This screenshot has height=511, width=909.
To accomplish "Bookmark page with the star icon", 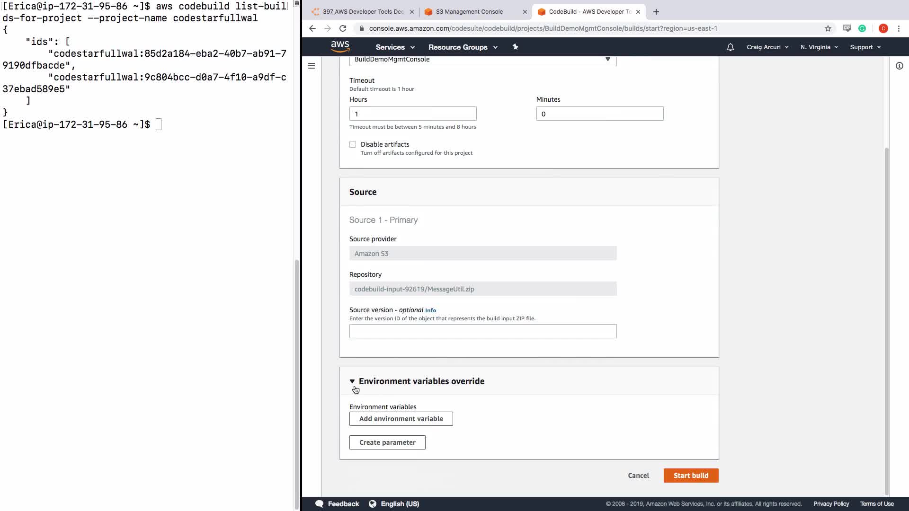I will click(828, 28).
